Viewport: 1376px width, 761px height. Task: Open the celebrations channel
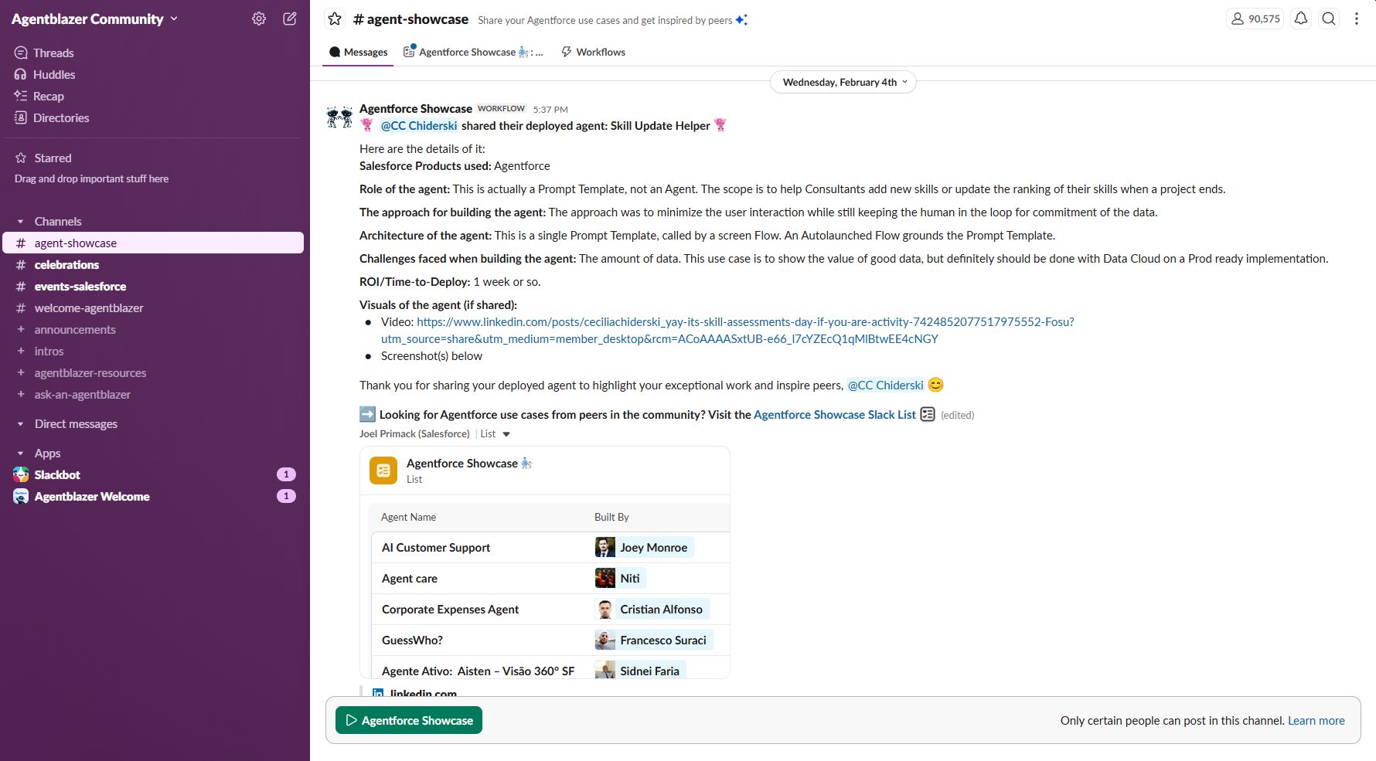click(66, 264)
